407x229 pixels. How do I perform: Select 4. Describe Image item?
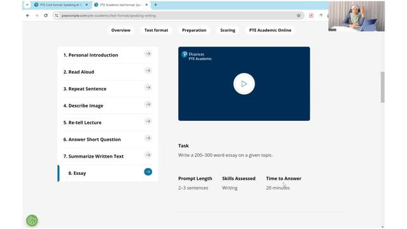click(107, 106)
